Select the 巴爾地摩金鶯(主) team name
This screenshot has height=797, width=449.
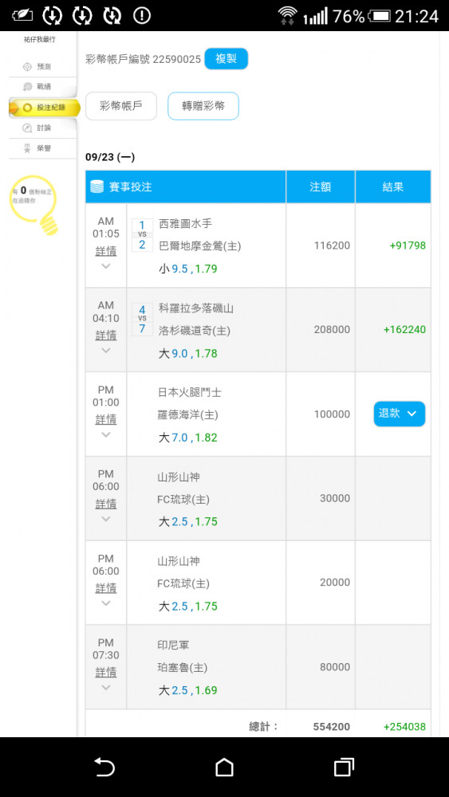[x=200, y=246]
